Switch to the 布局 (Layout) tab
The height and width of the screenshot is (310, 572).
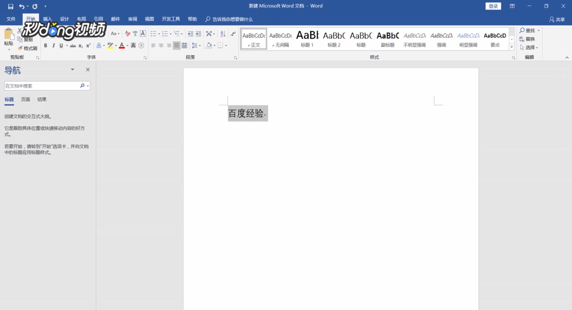pyautogui.click(x=81, y=19)
